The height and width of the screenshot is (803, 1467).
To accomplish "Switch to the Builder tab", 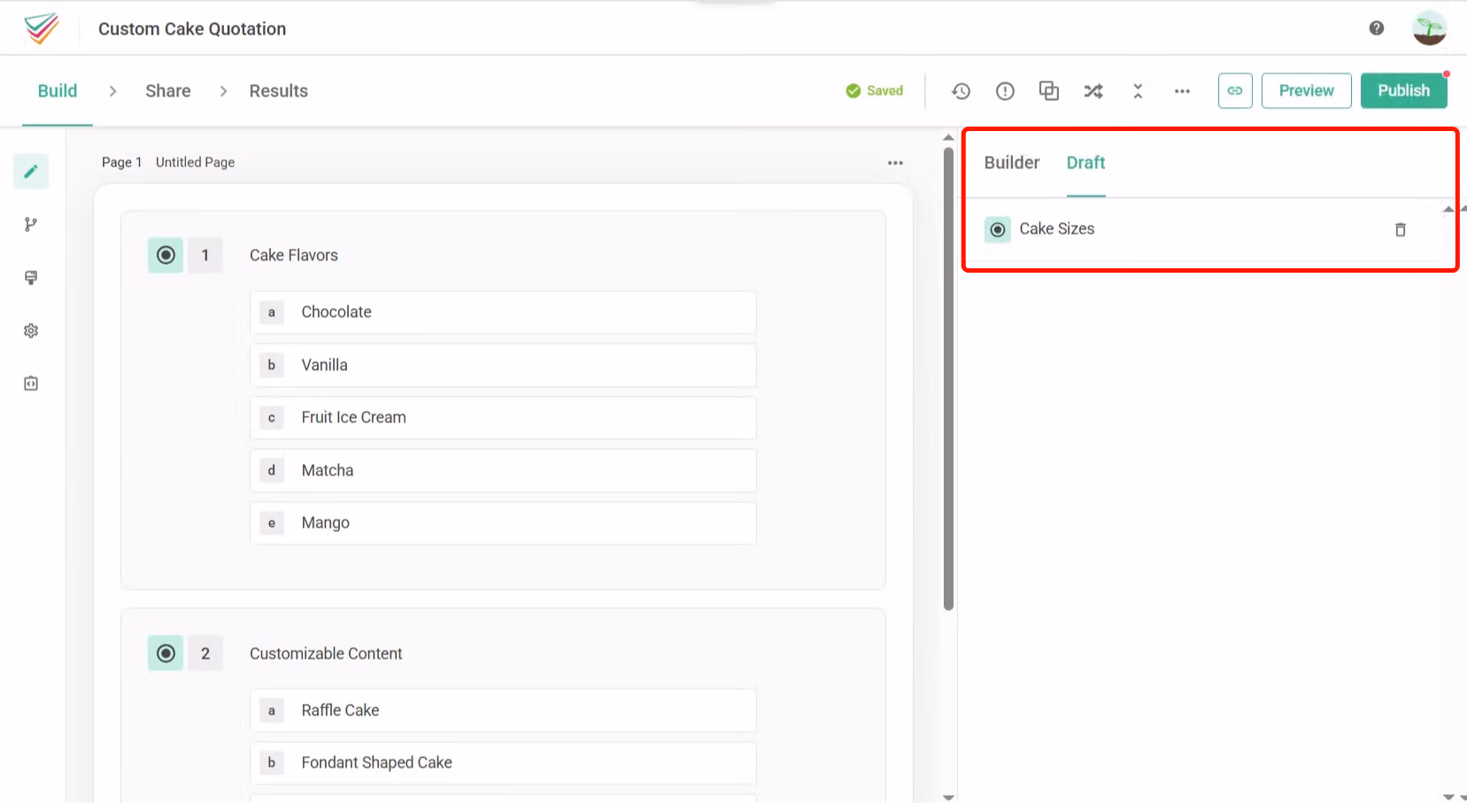I will [1012, 163].
